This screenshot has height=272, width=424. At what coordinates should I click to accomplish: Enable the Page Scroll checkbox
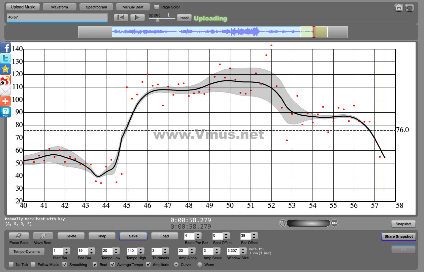coord(157,7)
